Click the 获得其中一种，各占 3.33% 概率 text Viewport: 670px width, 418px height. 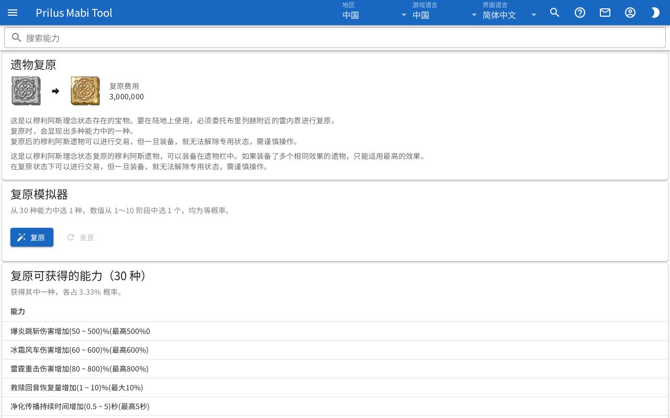pyautogui.click(x=66, y=292)
